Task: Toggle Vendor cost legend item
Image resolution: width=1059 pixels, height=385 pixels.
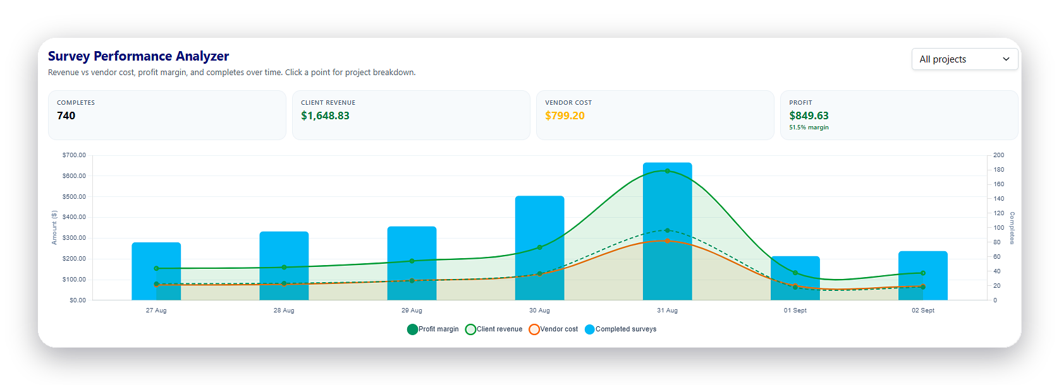Action: click(553, 329)
